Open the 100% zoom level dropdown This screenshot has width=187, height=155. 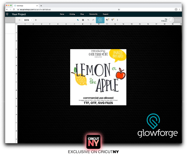(x=28, y=20)
